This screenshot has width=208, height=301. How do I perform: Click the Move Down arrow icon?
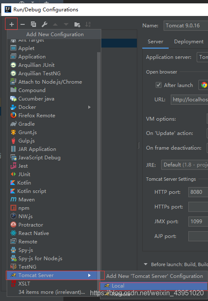(x=66, y=24)
